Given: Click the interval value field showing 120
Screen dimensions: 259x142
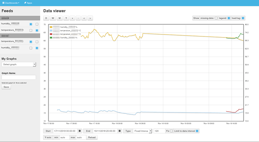Looking at the screenshot, I should pos(160,131).
